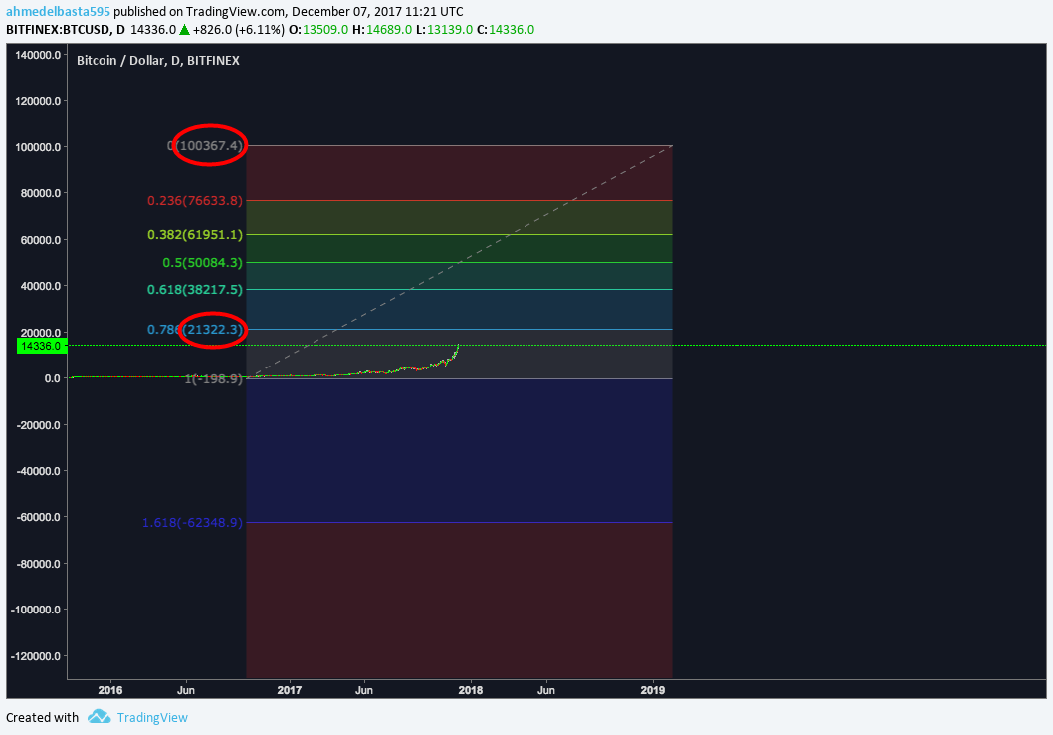
Task: Click the 120000.0 price axis label
Action: pyautogui.click(x=38, y=101)
